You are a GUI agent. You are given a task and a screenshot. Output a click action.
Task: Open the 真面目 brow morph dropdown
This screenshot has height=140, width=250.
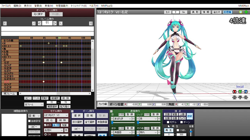point(123,132)
